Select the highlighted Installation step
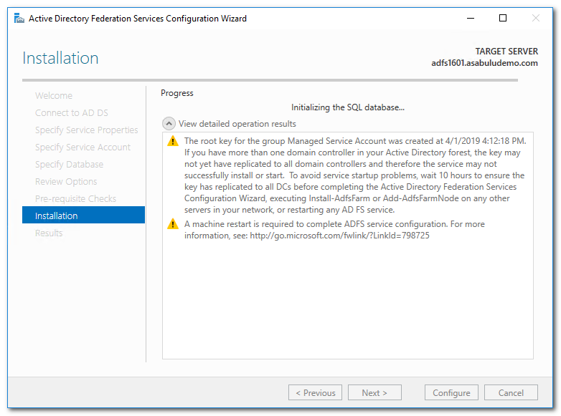Viewport: 561px width, 416px height. (x=83, y=215)
